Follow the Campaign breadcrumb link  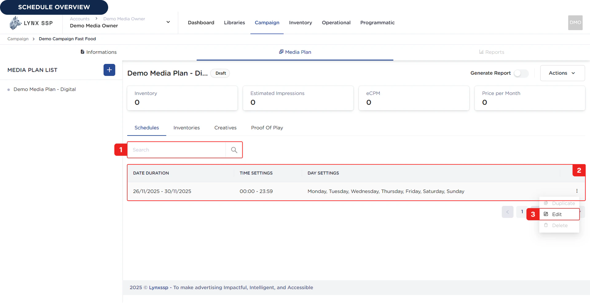pos(18,39)
